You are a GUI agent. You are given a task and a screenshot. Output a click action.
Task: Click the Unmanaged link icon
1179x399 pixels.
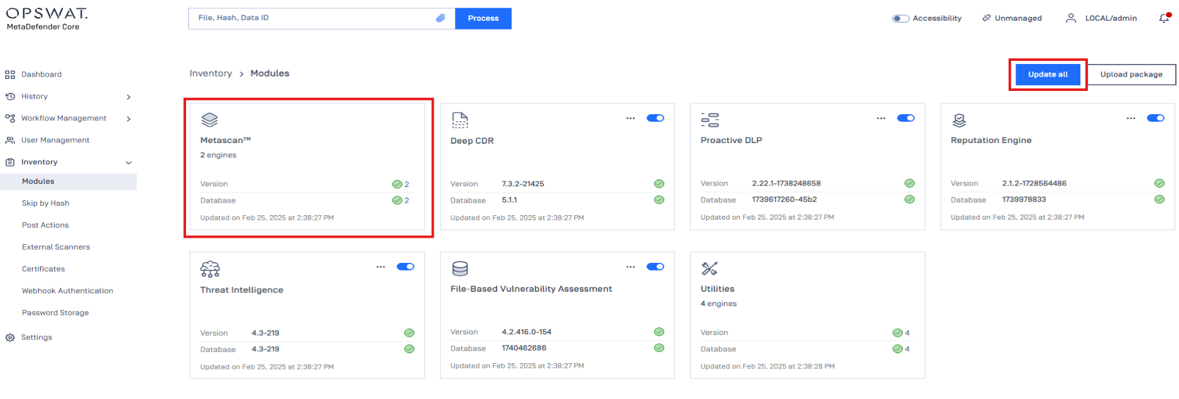(x=987, y=18)
